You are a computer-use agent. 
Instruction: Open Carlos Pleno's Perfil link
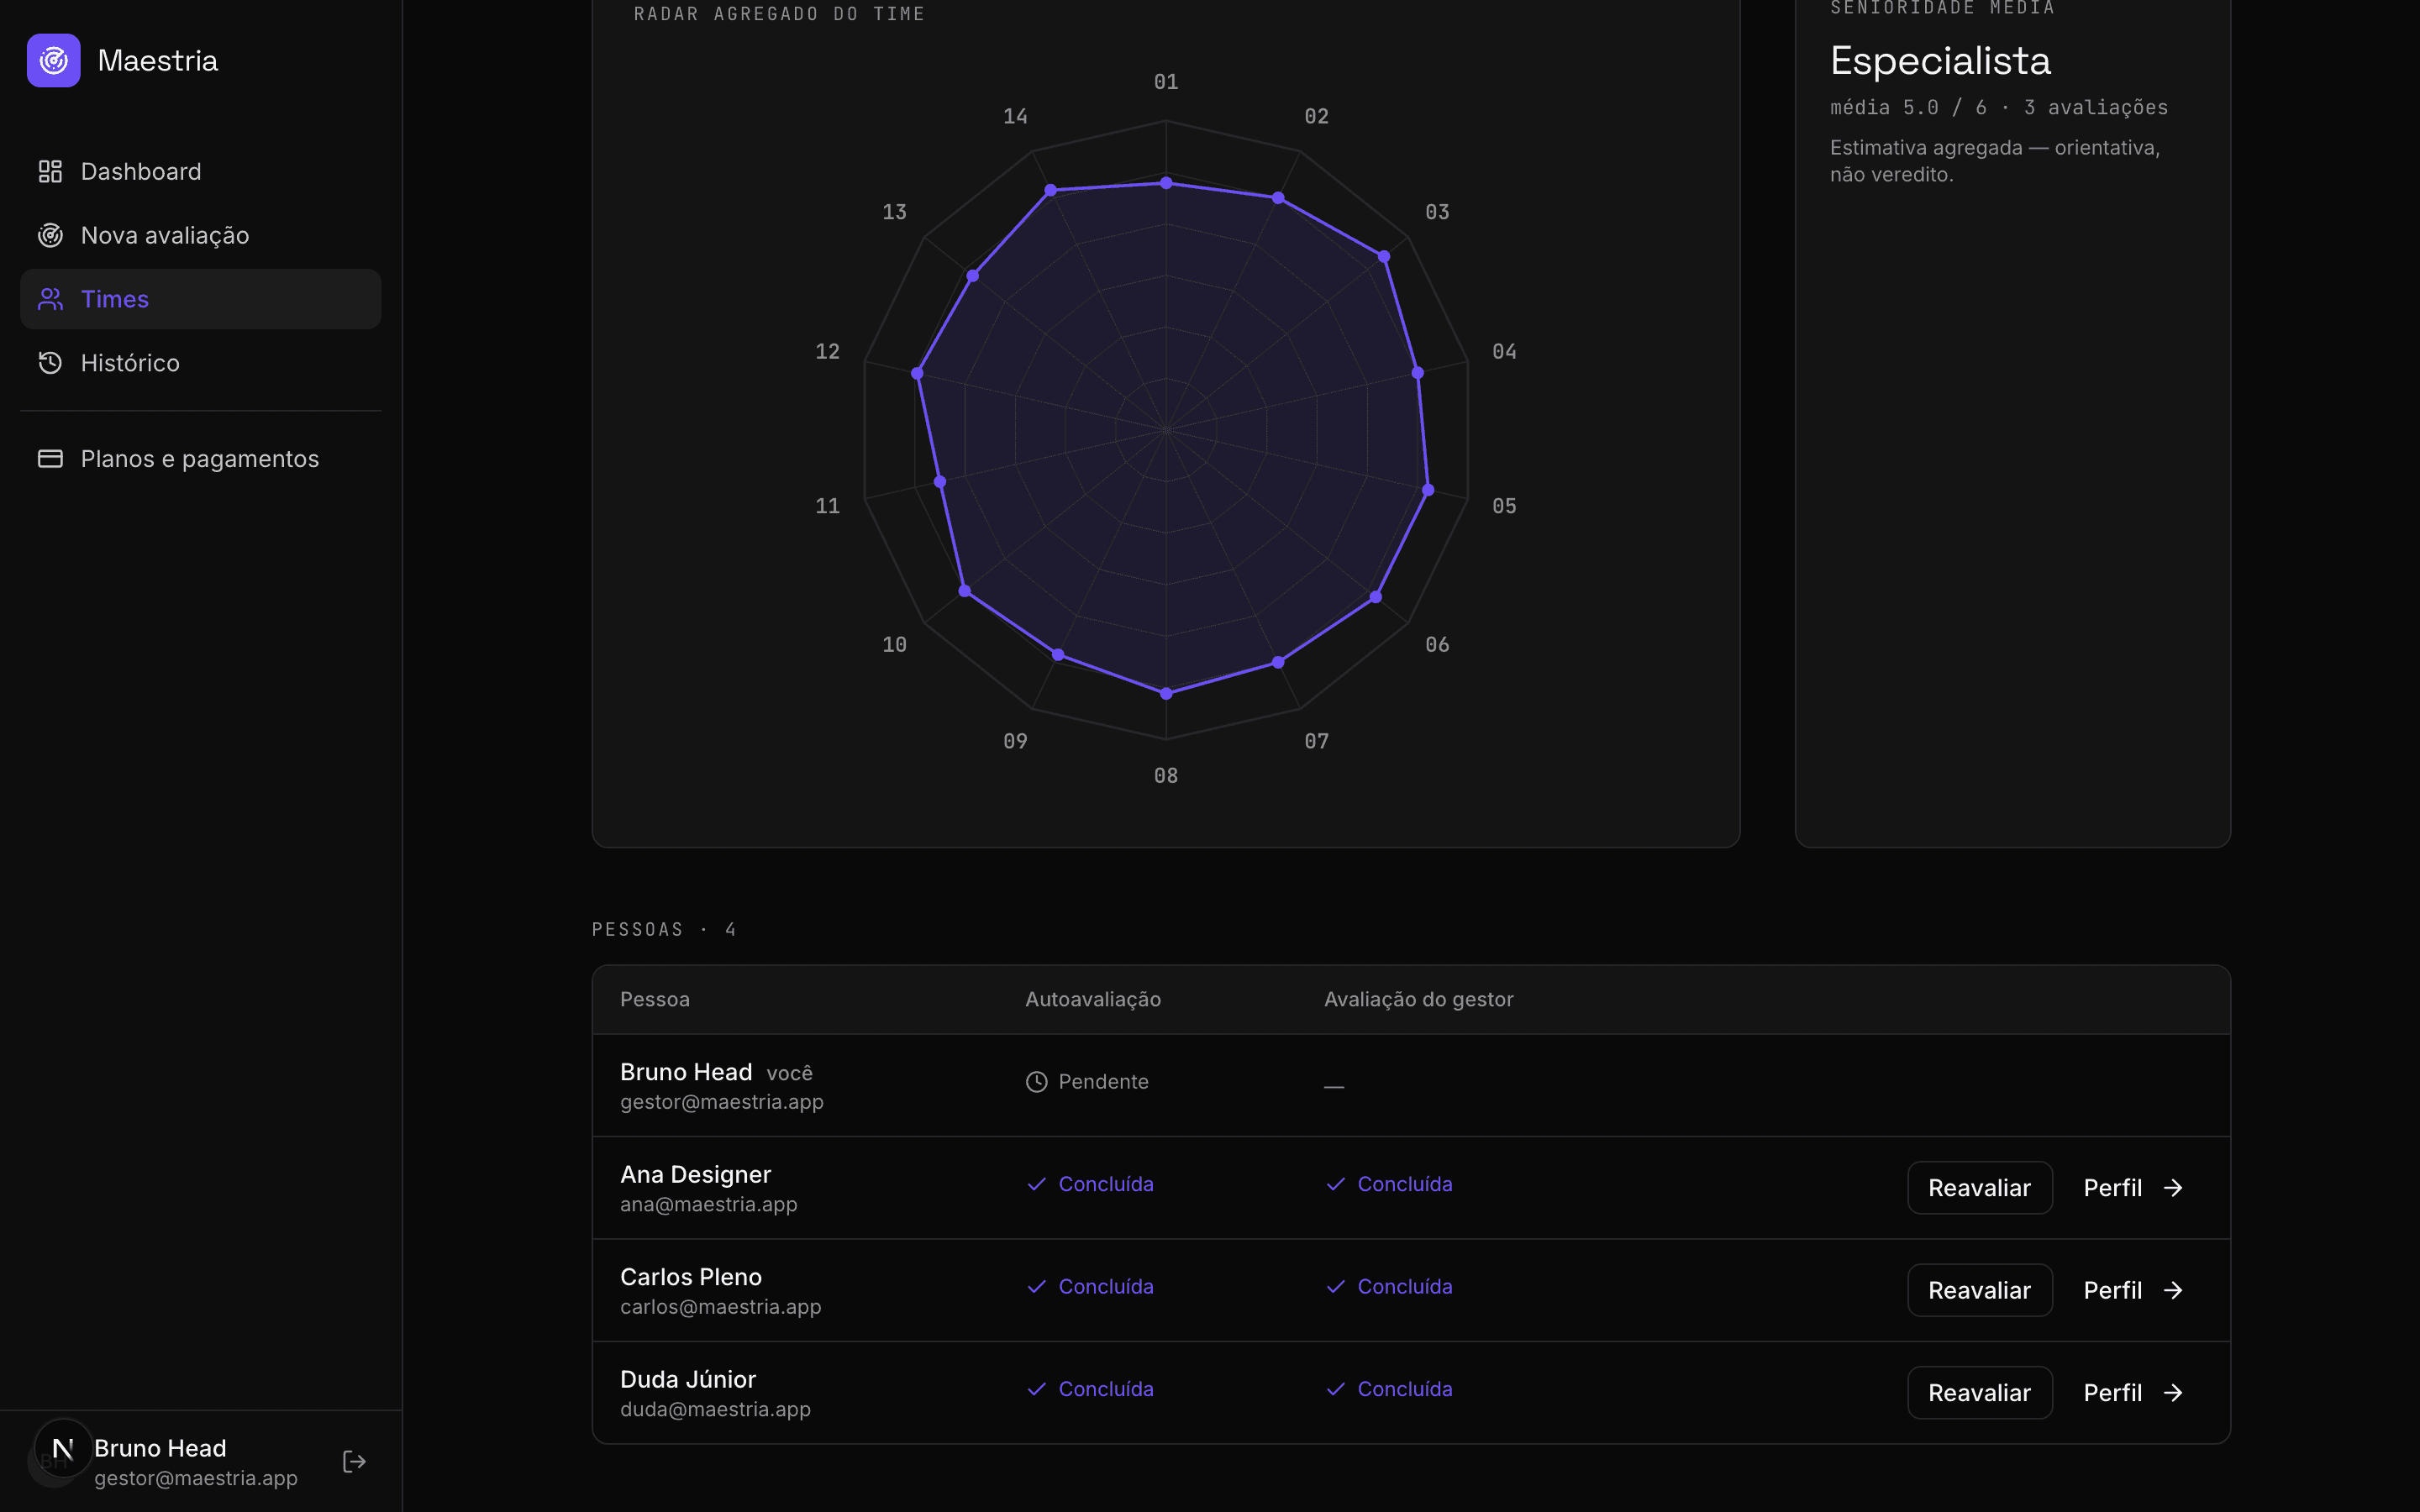click(2133, 1290)
